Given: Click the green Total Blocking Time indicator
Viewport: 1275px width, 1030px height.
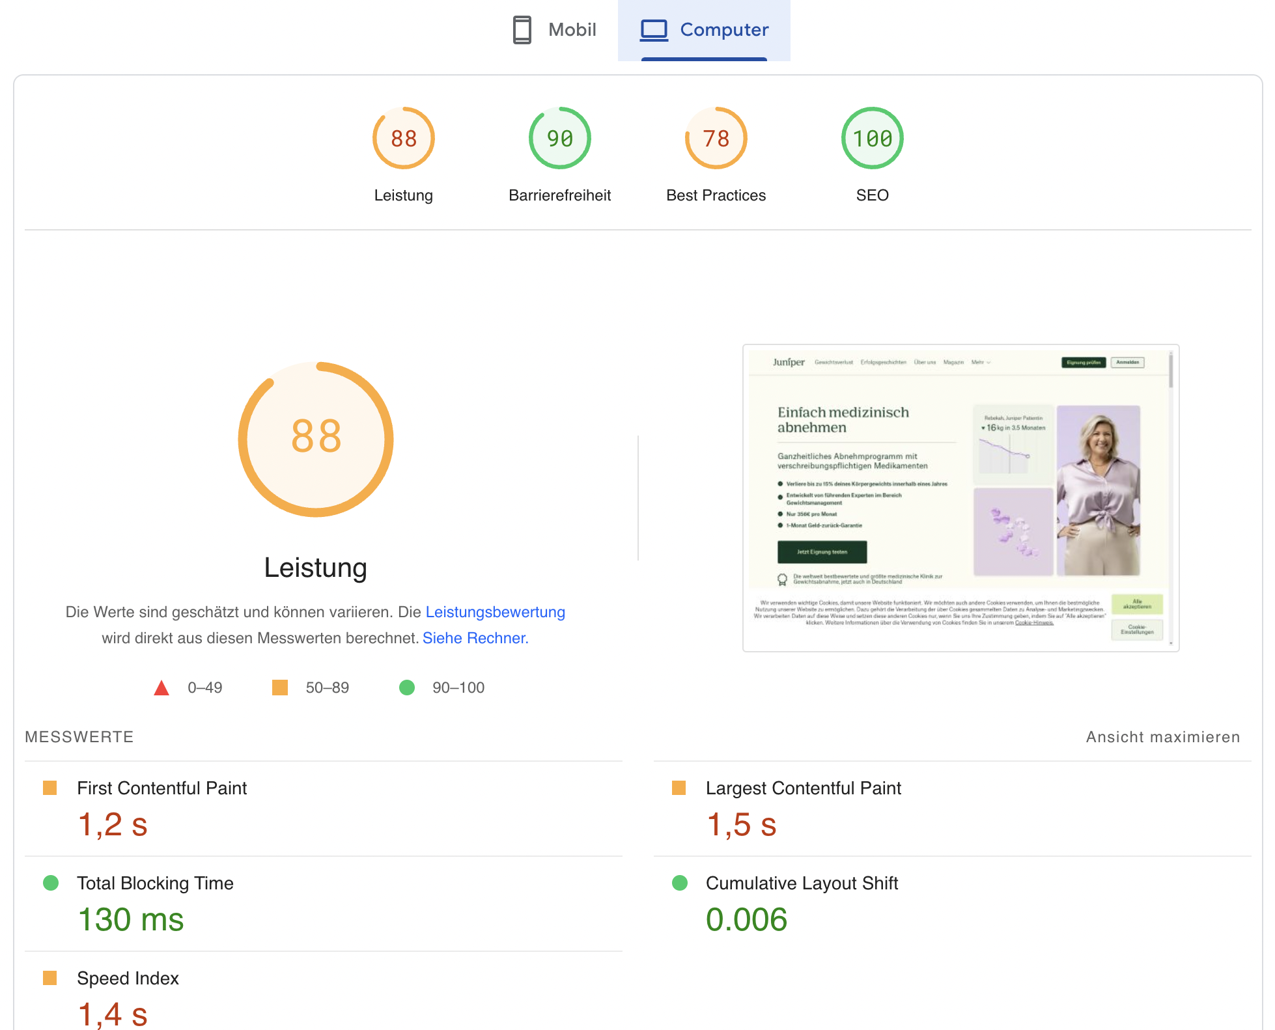Looking at the screenshot, I should point(51,883).
